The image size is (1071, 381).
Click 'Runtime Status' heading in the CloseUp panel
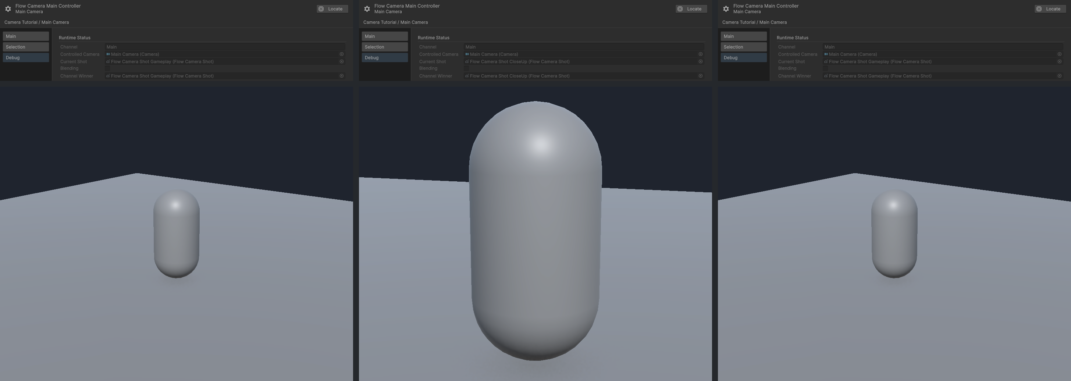(x=433, y=38)
